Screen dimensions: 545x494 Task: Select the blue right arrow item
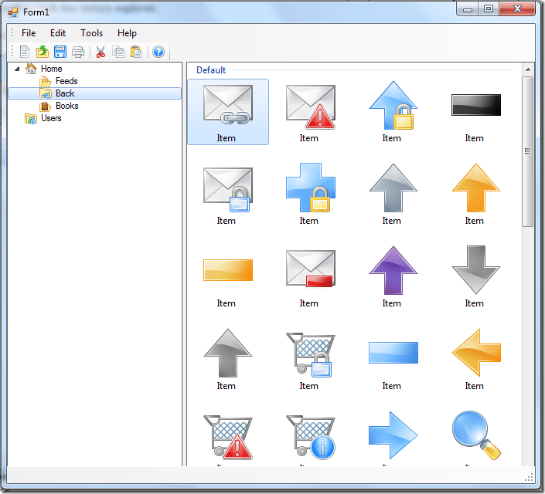[393, 436]
